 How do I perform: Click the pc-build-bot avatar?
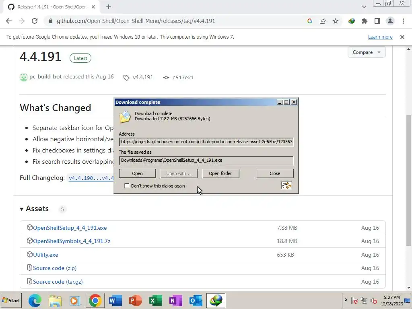24,77
